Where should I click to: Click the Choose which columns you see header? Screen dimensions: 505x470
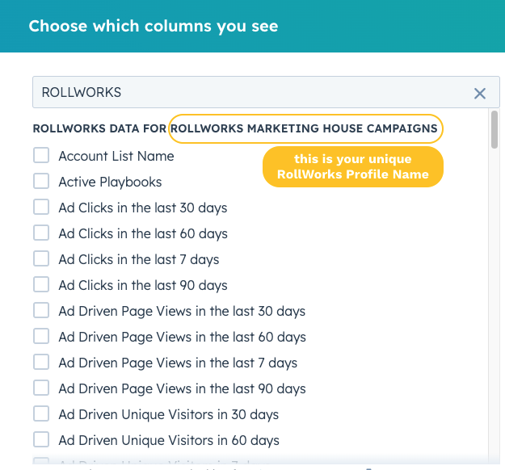[x=154, y=26]
